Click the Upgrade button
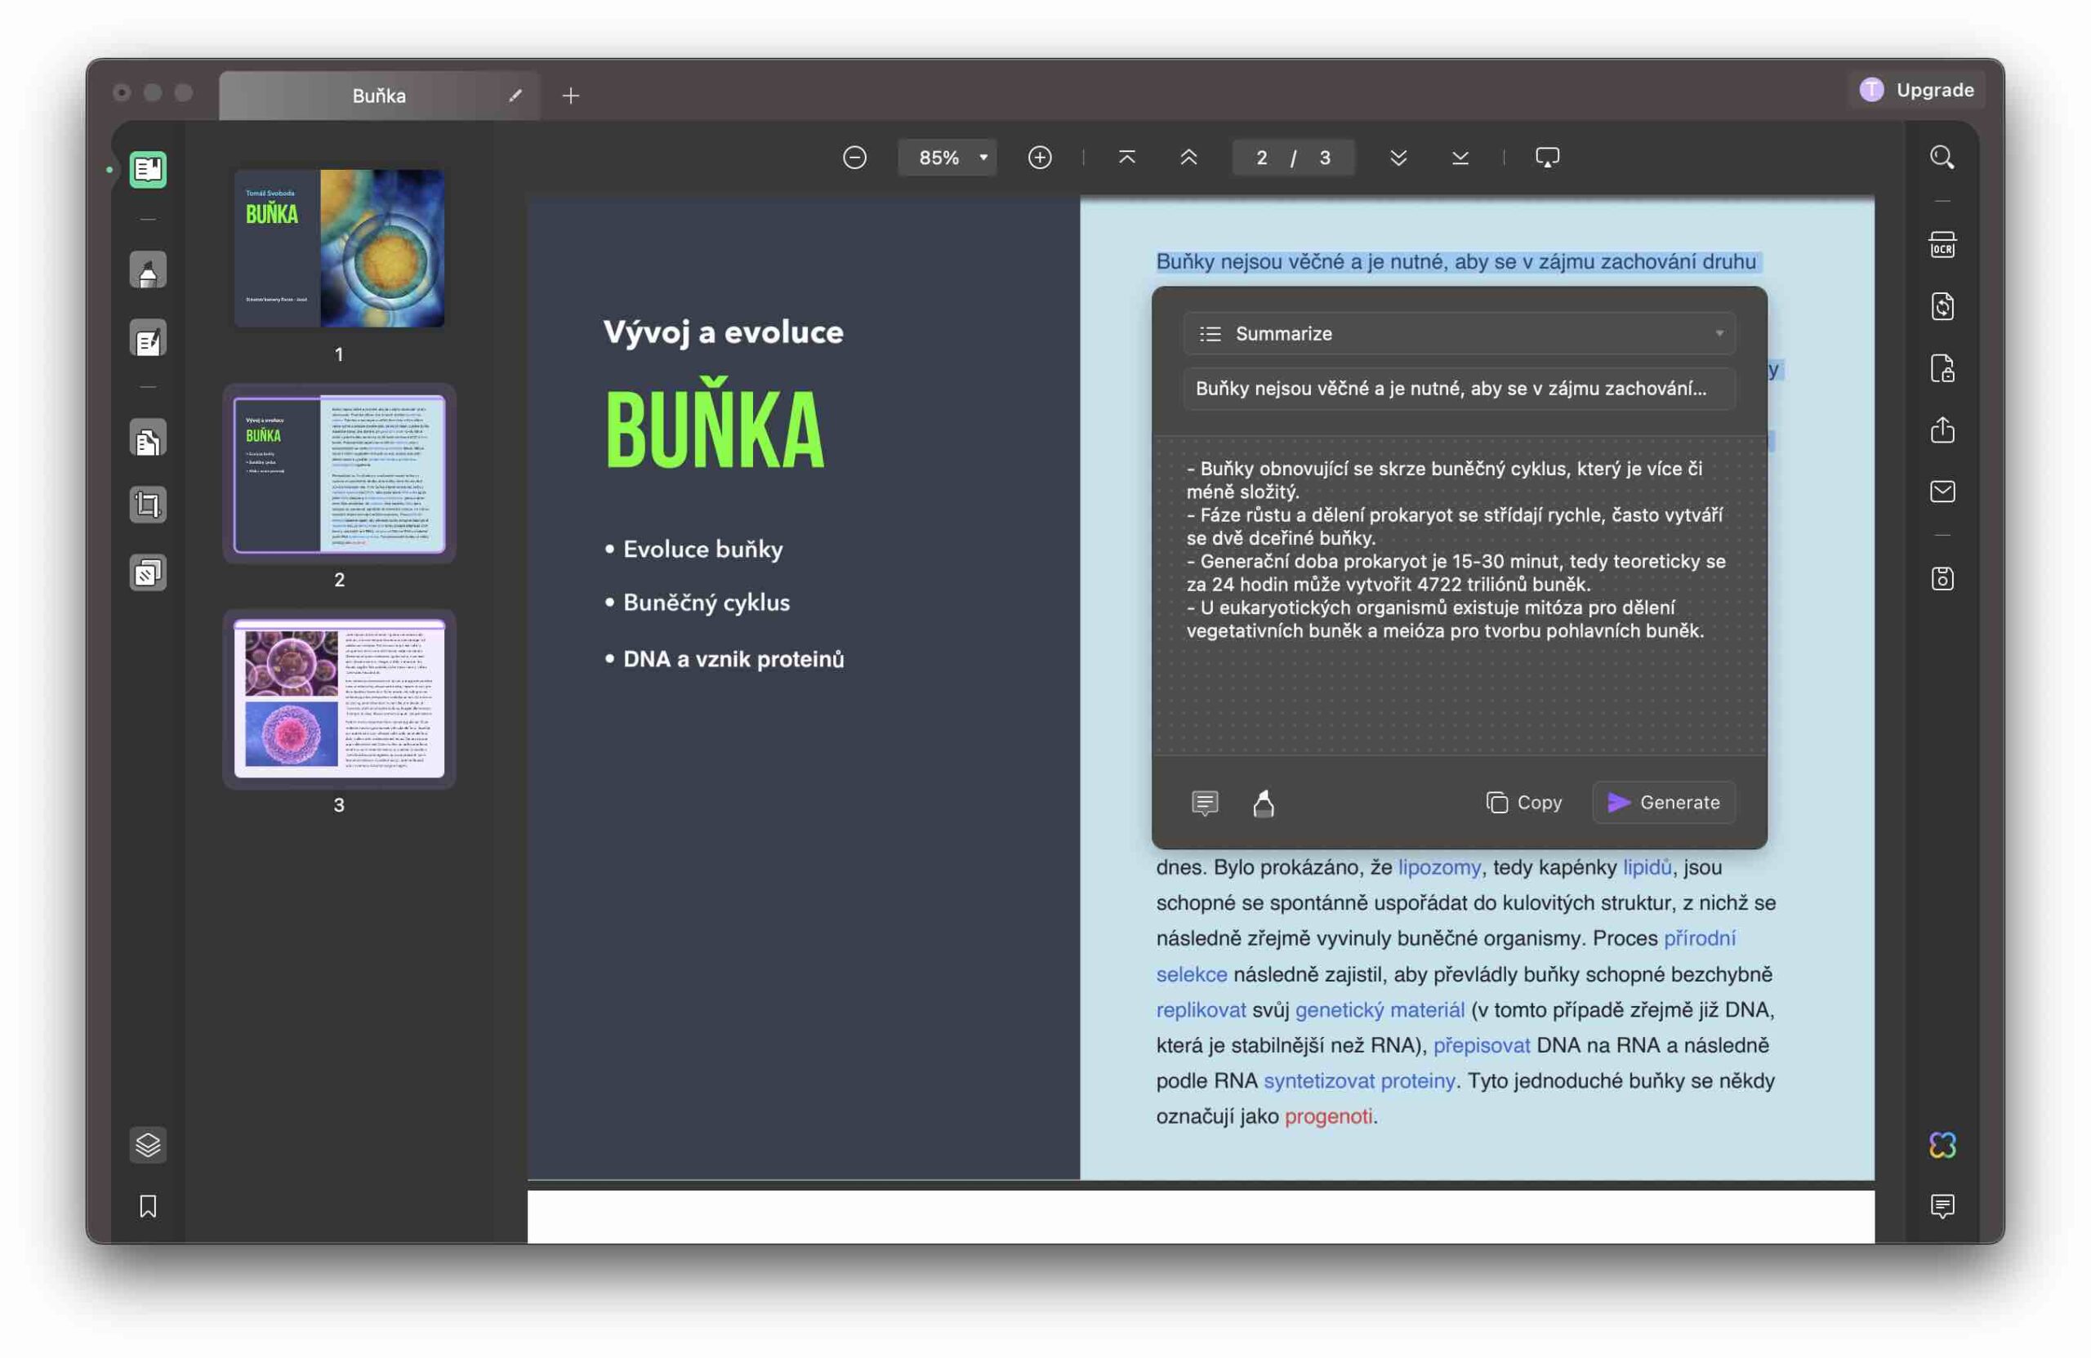Image resolution: width=2091 pixels, height=1358 pixels. [x=1916, y=90]
